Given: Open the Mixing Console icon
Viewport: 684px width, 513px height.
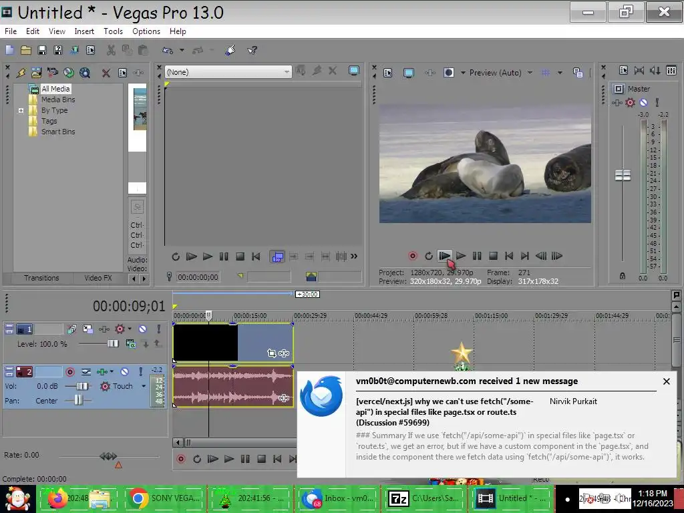Looking at the screenshot, I should (671, 70).
